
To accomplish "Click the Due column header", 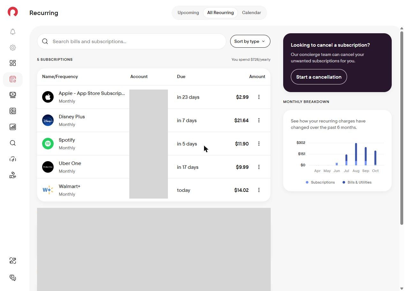I will (x=181, y=76).
